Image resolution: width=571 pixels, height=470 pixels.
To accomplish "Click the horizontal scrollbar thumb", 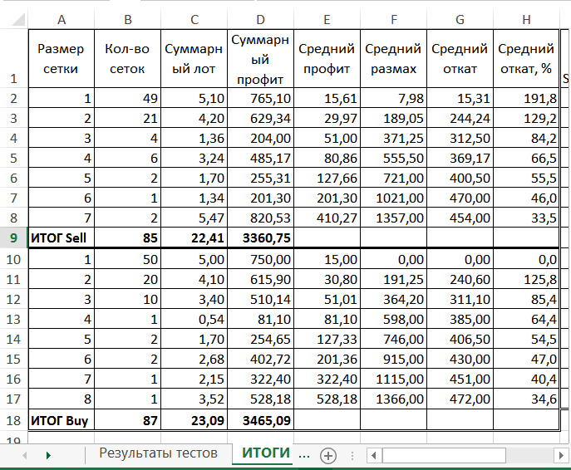I will 444,455.
